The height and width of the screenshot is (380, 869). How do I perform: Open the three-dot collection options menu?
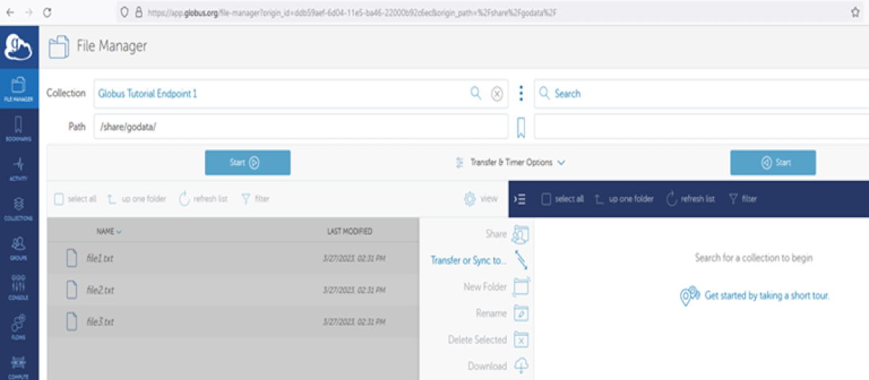coord(521,93)
